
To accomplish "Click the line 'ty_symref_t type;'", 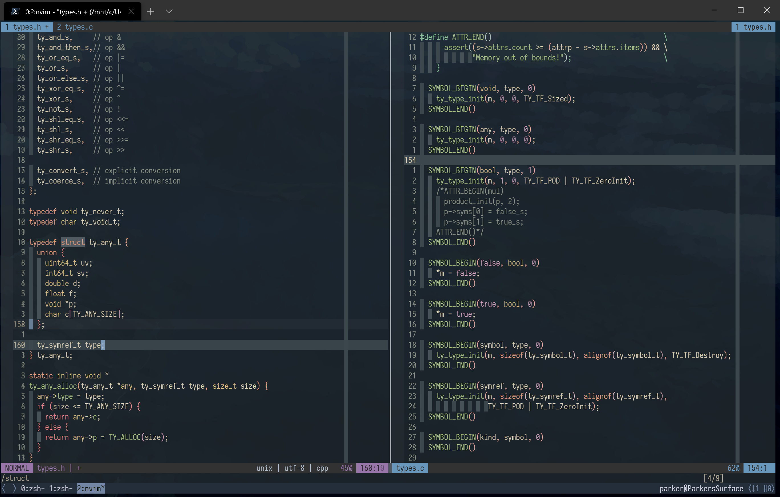I will click(x=71, y=345).
